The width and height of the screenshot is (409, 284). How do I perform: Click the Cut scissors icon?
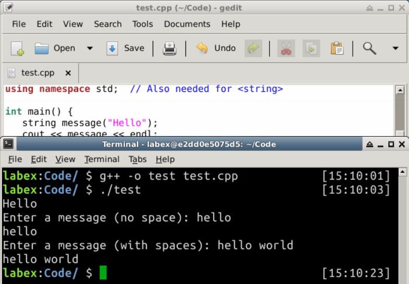[x=286, y=49]
